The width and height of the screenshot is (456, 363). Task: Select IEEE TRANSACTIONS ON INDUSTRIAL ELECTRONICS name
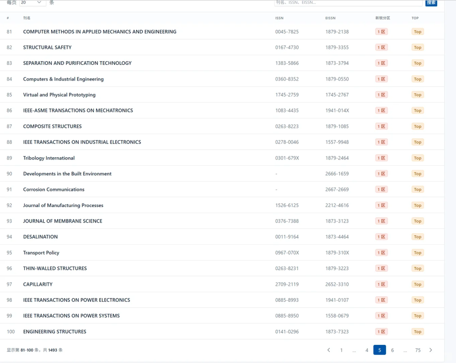[x=82, y=142]
